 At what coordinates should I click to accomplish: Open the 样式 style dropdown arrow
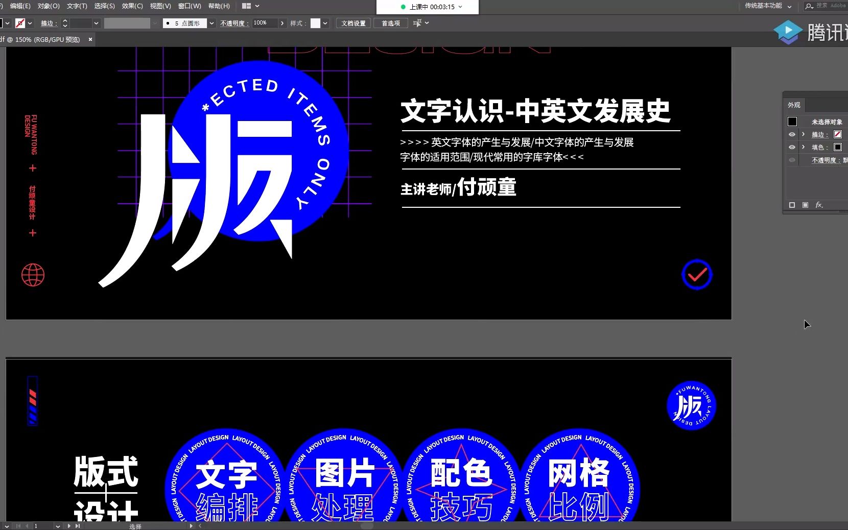pyautogui.click(x=325, y=23)
